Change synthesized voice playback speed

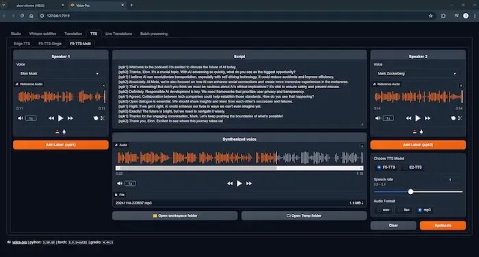pyautogui.click(x=130, y=183)
